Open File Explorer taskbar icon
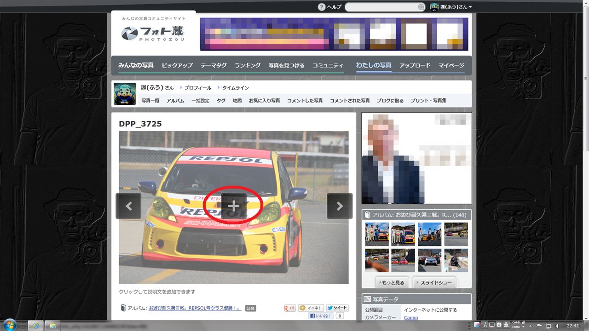Image resolution: width=589 pixels, height=331 pixels. pos(52,325)
